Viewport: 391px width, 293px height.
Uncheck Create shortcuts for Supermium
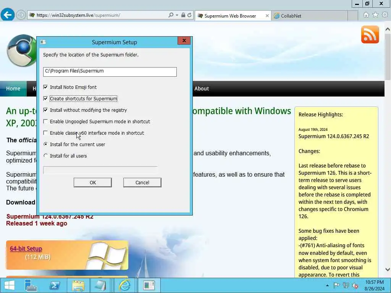(x=45, y=98)
